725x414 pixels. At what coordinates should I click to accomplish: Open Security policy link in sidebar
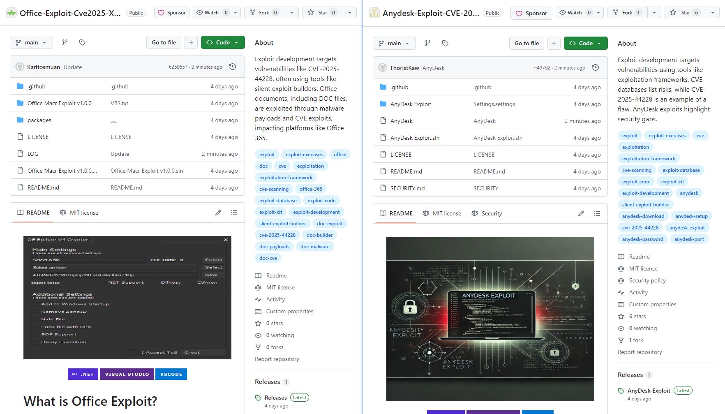(647, 280)
